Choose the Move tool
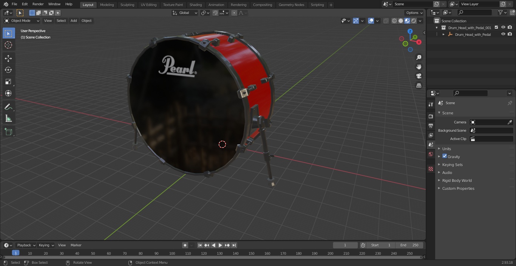Viewport: 516px width, 266px height. 9,58
